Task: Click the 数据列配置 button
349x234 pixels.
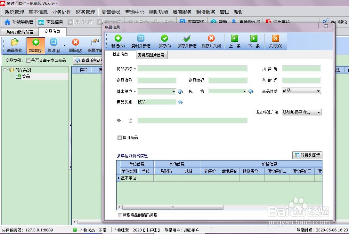Action: click(307, 155)
